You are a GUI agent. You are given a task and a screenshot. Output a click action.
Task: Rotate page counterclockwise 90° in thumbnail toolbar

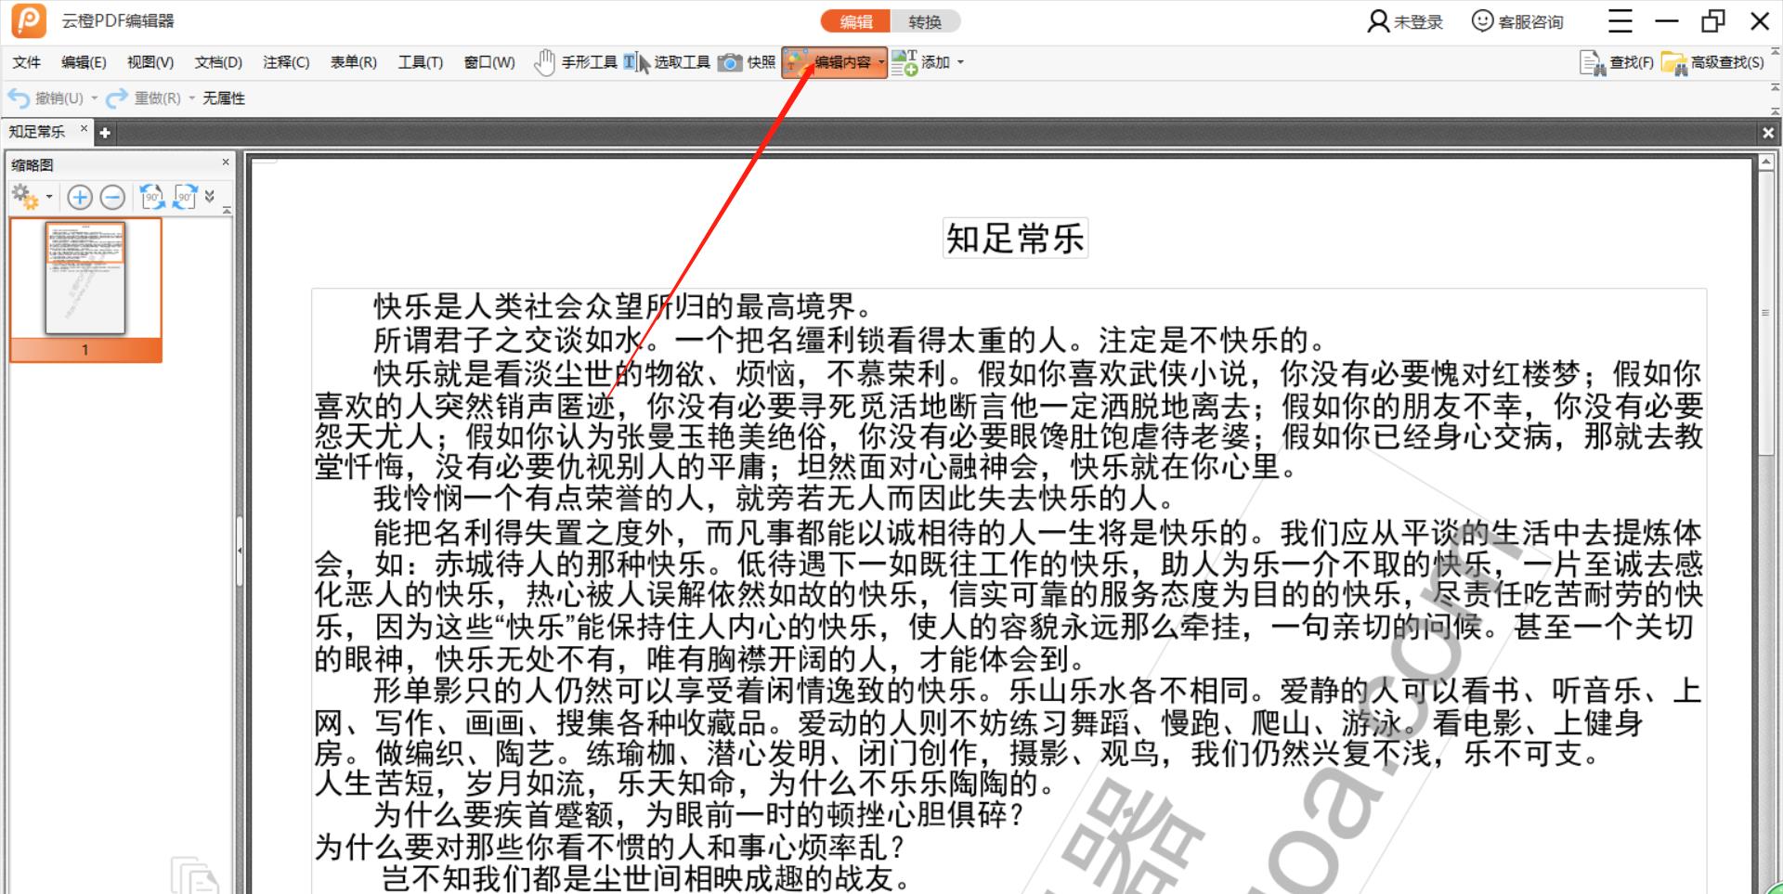(x=152, y=197)
